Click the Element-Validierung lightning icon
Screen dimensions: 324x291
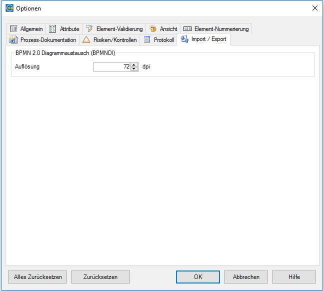click(x=89, y=28)
